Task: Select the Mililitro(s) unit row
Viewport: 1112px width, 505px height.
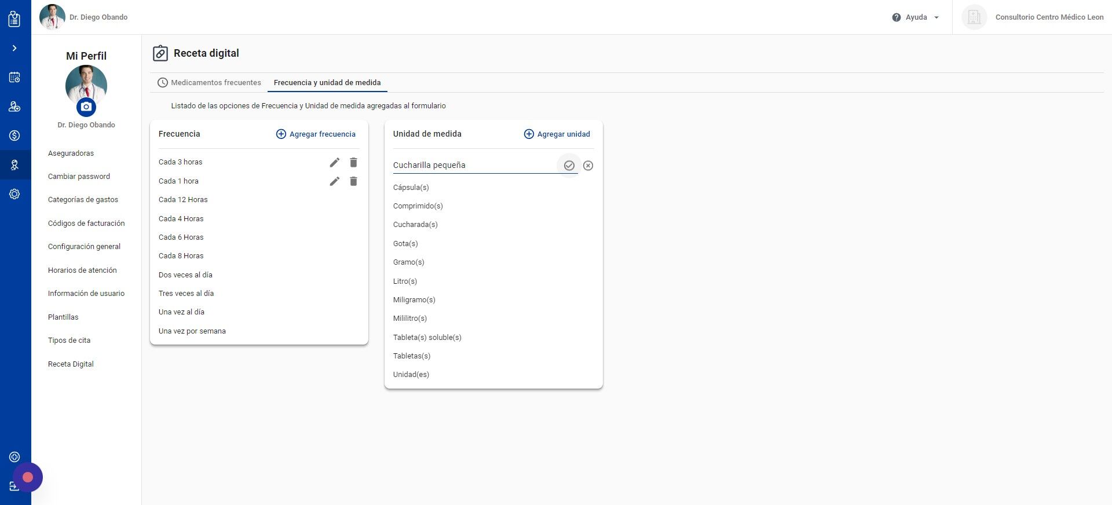Action: pos(493,319)
